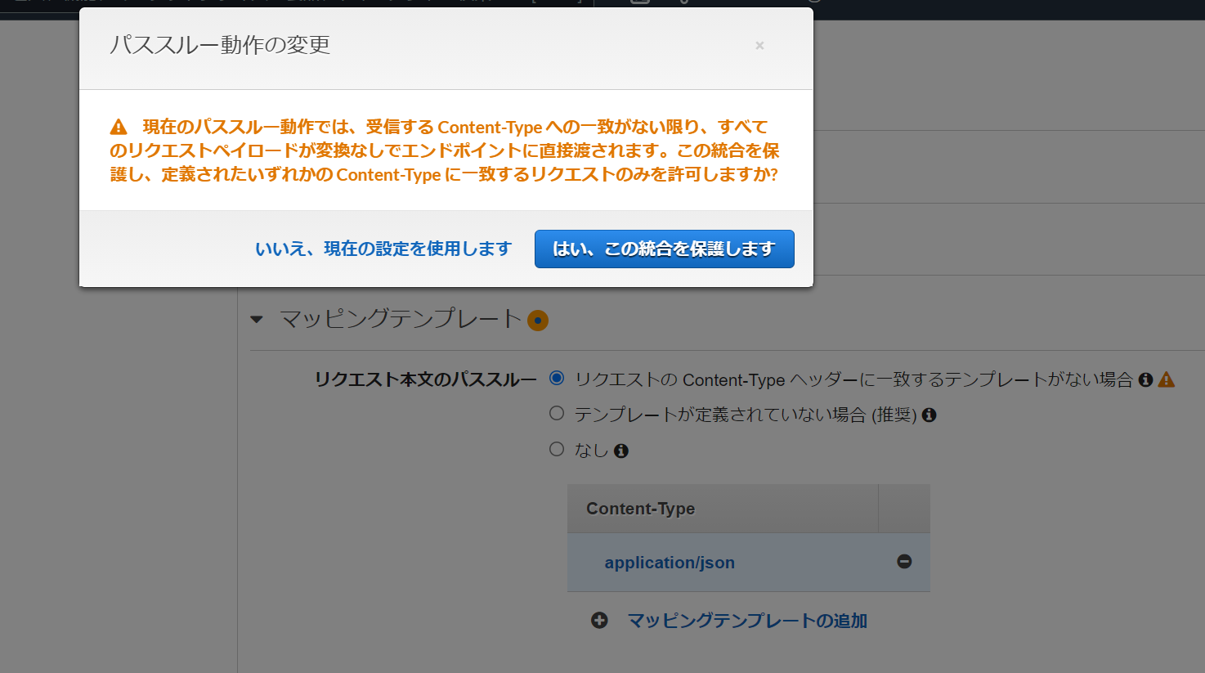Click the plus icon before マッピングテンプレートの追加
Viewport: 1205px width, 673px height.
[x=599, y=620]
